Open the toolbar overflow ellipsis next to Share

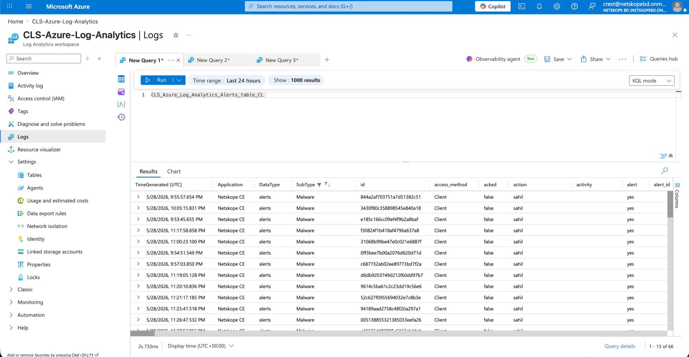point(623,59)
